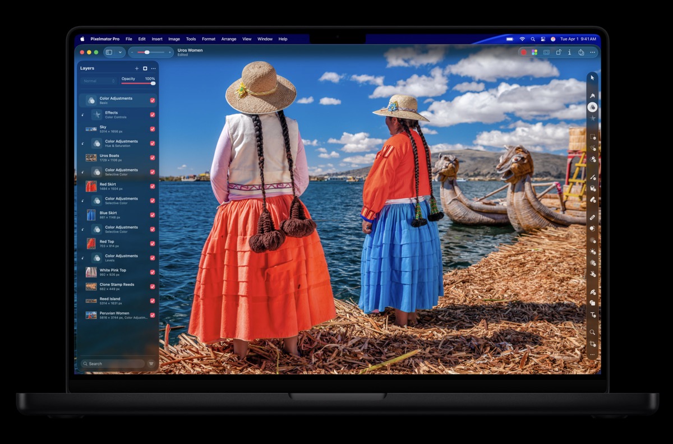Choose the Type text tool
The image size is (673, 444).
pos(592,315)
